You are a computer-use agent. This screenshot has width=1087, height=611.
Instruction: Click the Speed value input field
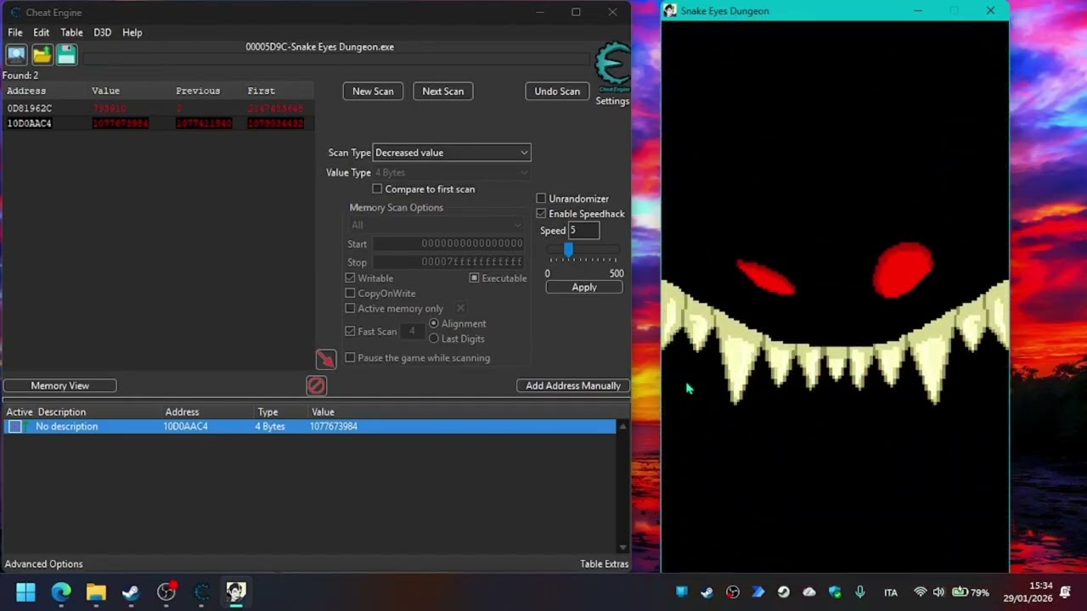584,231
